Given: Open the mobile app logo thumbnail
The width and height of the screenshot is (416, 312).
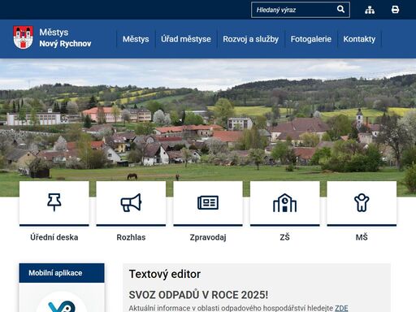Looking at the screenshot, I should point(62,302).
